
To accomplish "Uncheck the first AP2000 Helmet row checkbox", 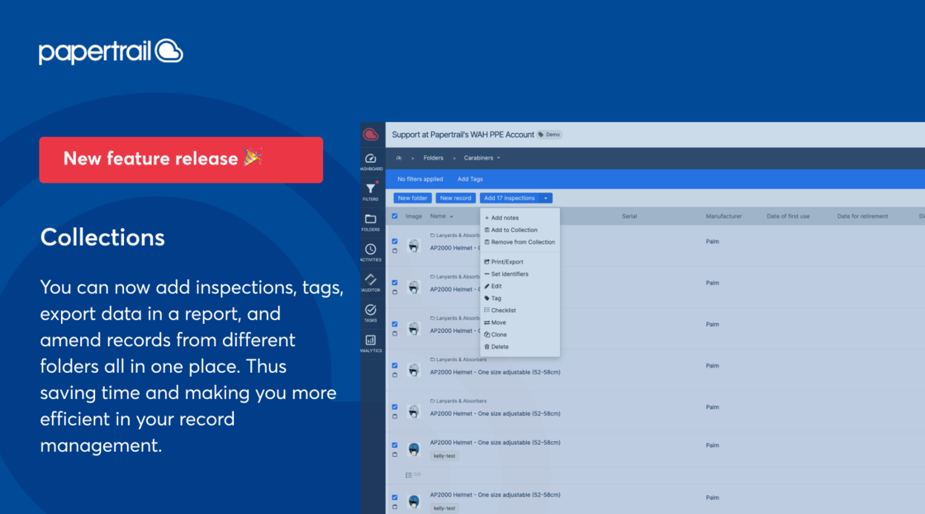I will coord(395,241).
